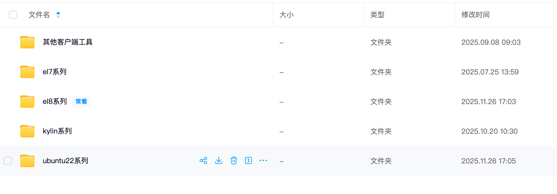Click the el8系列 folder icon
557x194 pixels.
[27, 101]
